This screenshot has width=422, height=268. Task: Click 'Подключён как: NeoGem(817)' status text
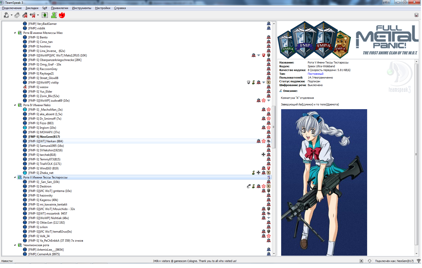point(394,261)
